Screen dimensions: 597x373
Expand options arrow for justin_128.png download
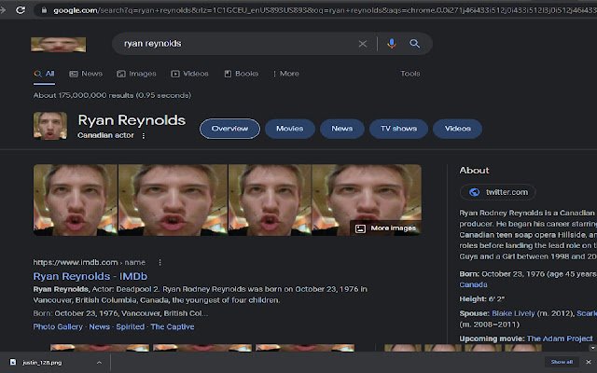click(x=99, y=363)
